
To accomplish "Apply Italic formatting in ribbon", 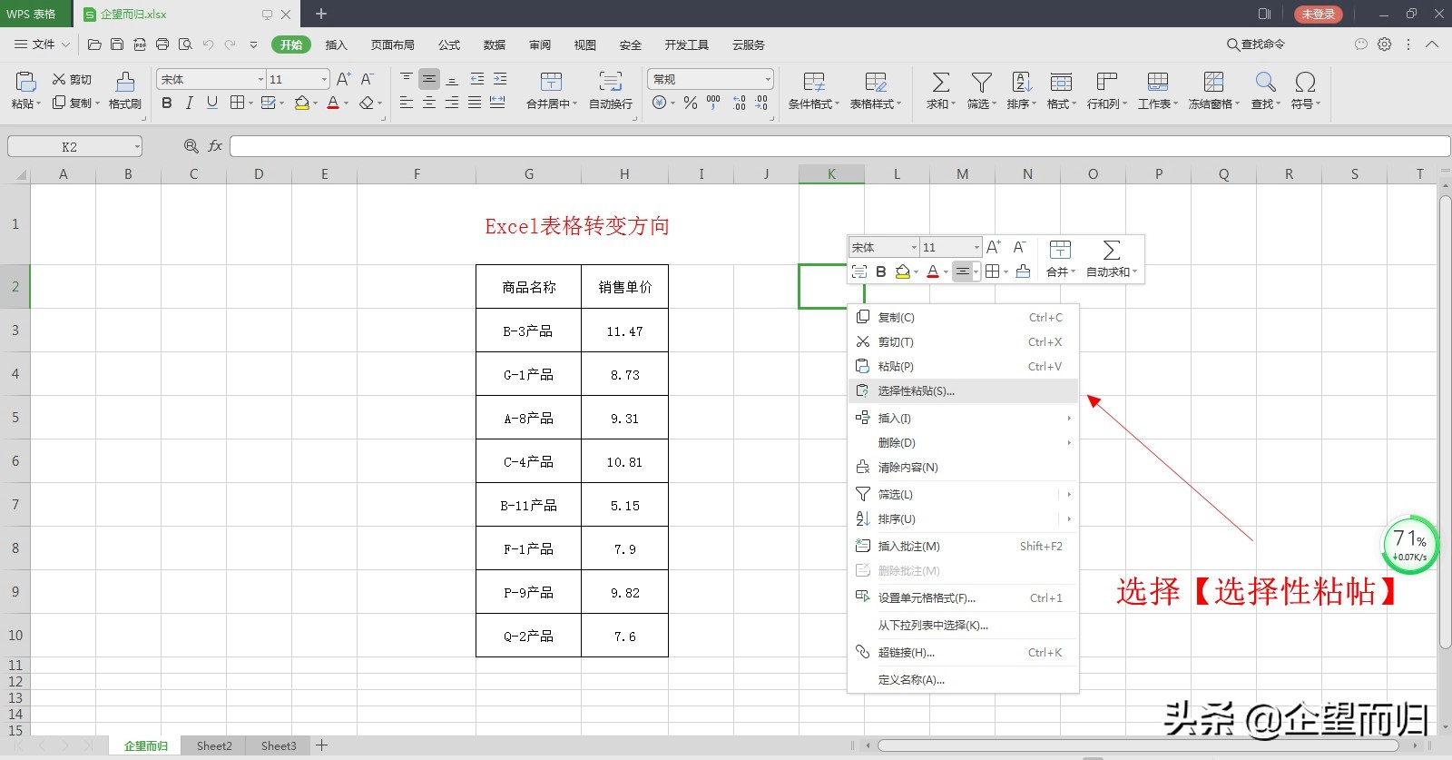I will tap(189, 104).
